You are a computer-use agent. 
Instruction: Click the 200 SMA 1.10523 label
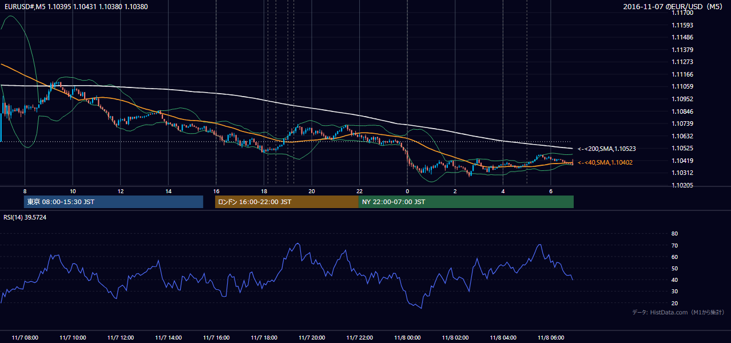coord(607,149)
